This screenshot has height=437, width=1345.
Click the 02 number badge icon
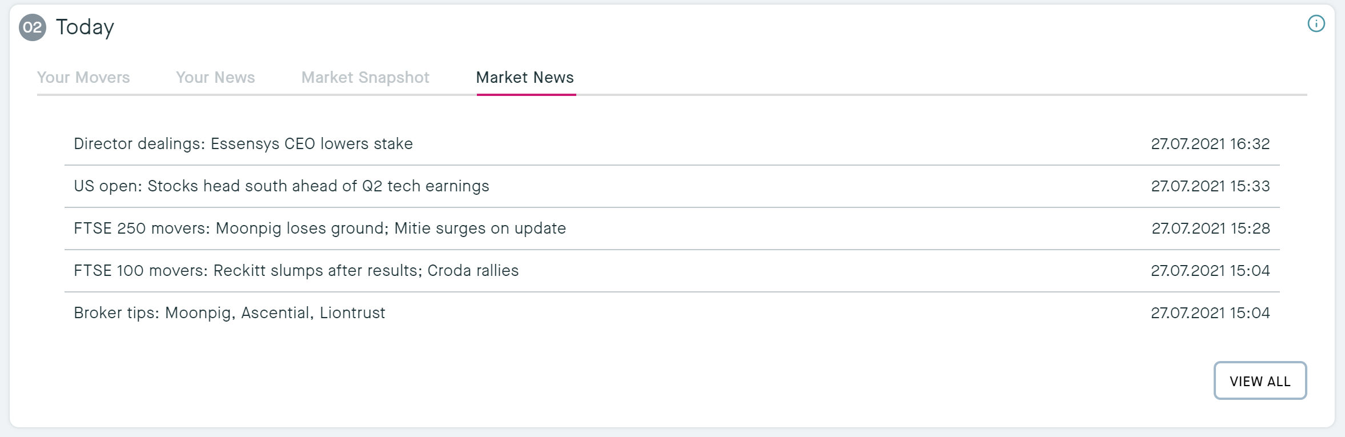[x=33, y=28]
